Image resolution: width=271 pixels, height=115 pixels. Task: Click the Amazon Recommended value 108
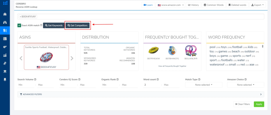(x=133, y=64)
